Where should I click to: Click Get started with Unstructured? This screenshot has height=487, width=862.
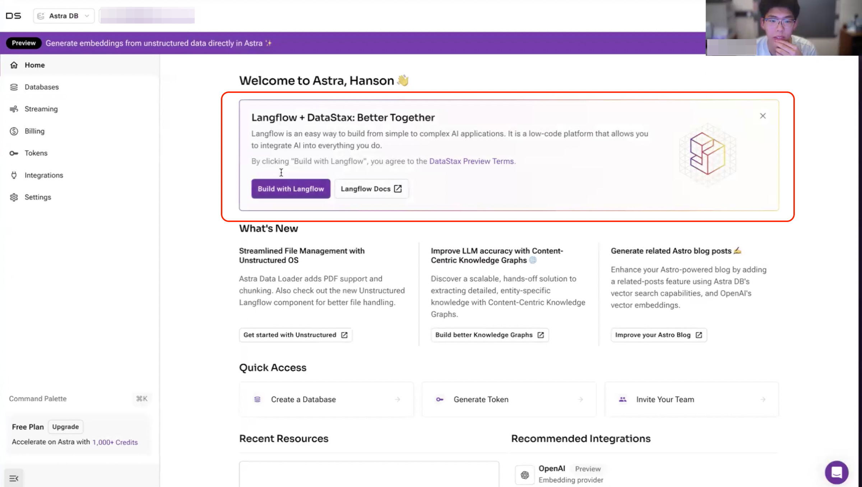click(295, 335)
